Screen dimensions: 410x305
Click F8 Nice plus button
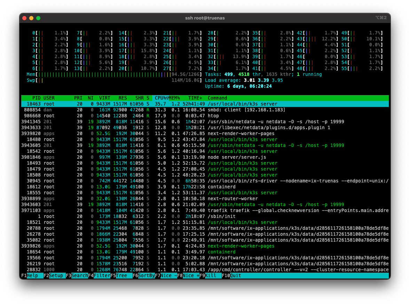coord(188,275)
